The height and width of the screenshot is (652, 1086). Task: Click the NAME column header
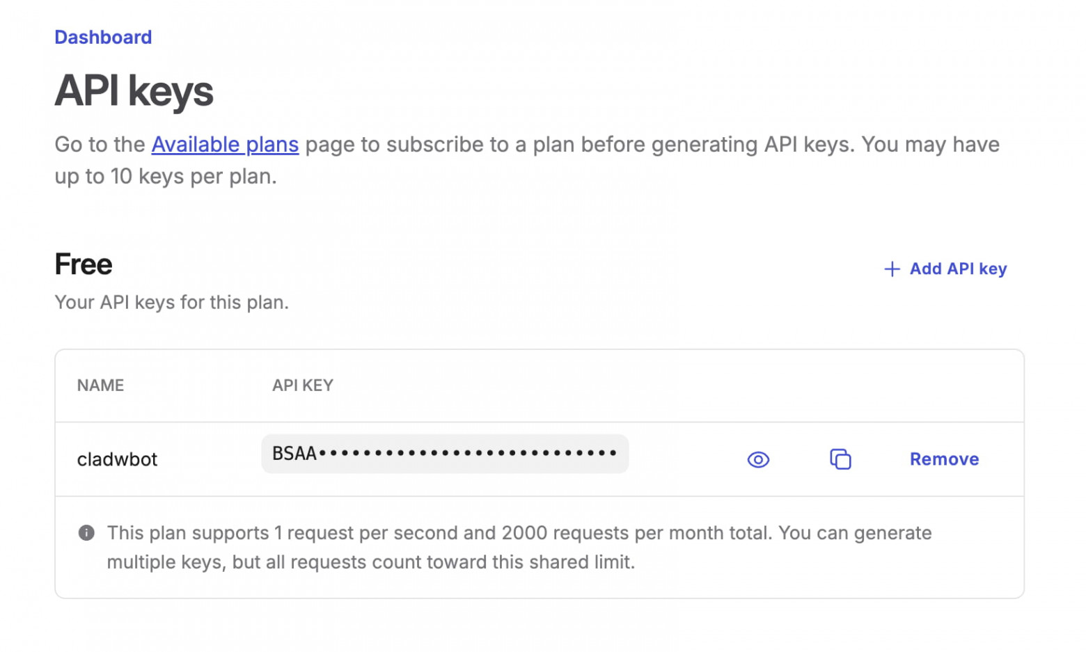pyautogui.click(x=100, y=385)
